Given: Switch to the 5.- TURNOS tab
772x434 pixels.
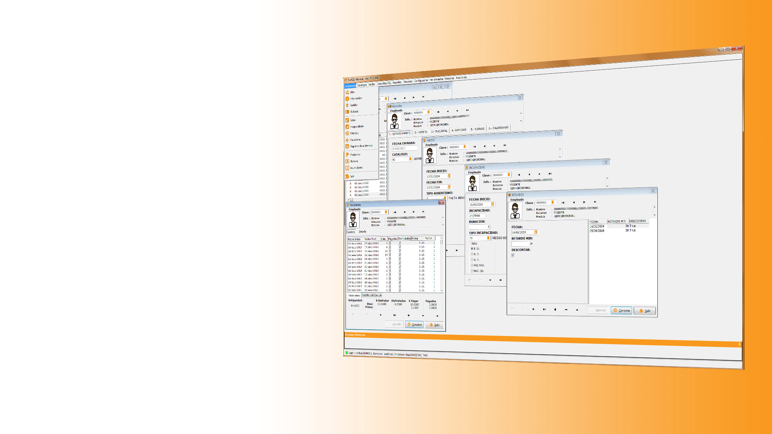Looking at the screenshot, I should [x=477, y=129].
